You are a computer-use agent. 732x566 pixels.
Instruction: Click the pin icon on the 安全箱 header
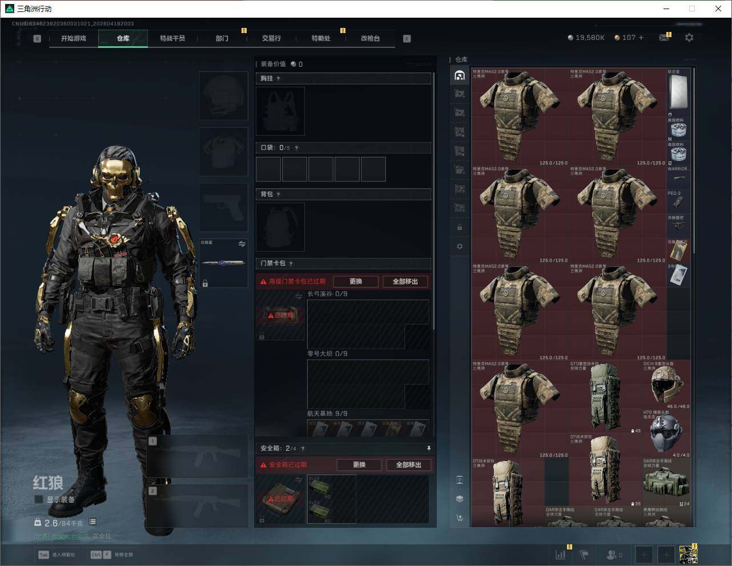[x=429, y=448]
